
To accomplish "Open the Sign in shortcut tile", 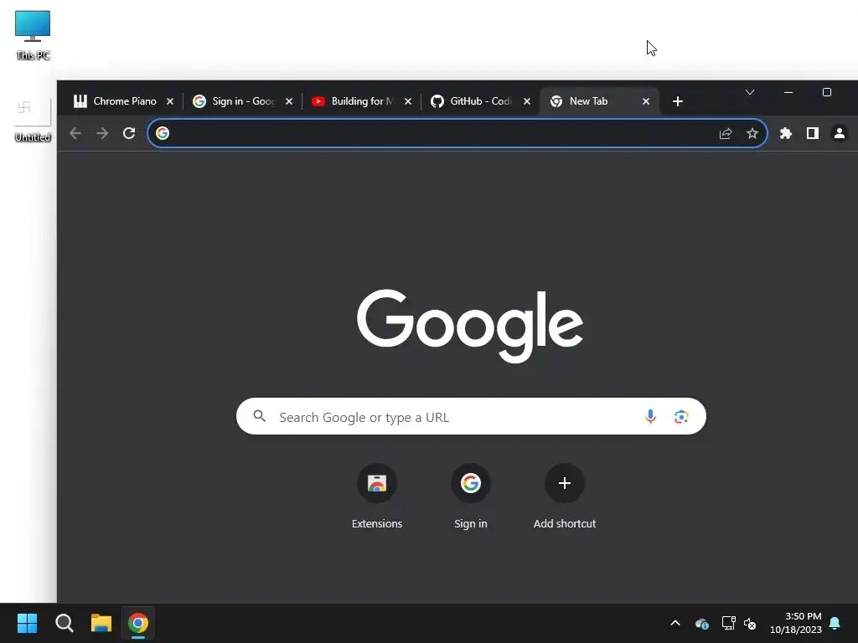I will 471,497.
